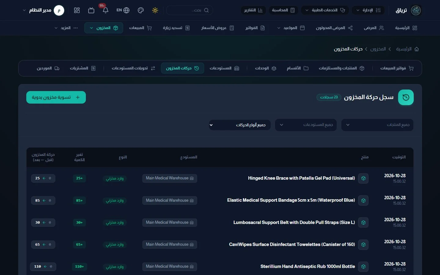Screen dimensions: 440x275
Task: Open the color palette theme icon
Action: click(x=141, y=10)
